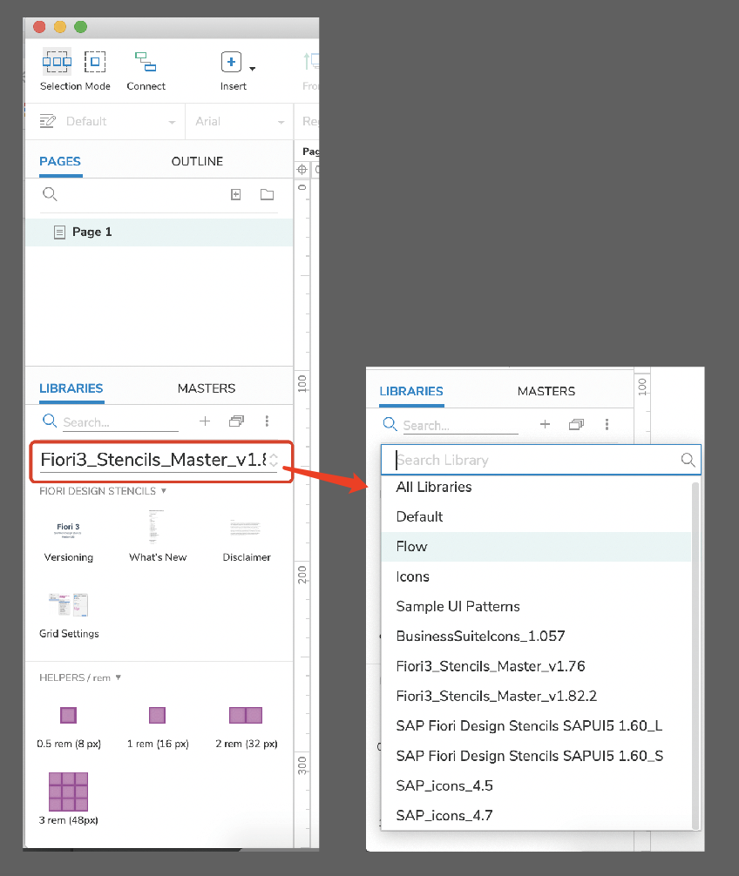Choose SAP Fiori Design Stencils SAPUI5 1.60_S
The image size is (739, 876).
tap(536, 756)
